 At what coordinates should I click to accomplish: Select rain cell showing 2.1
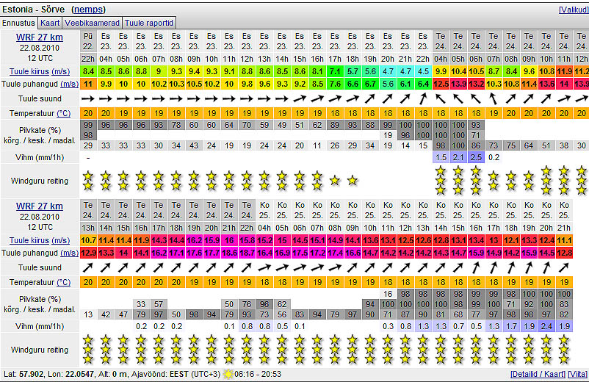[x=458, y=157]
